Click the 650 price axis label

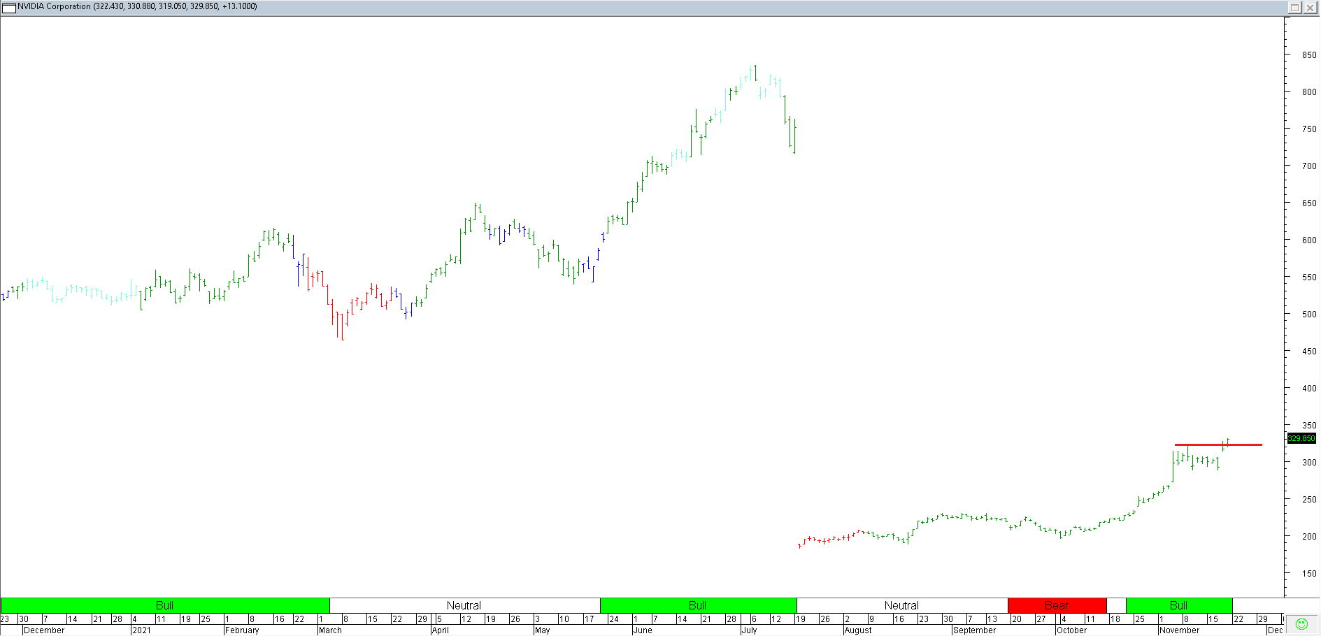tap(1308, 203)
